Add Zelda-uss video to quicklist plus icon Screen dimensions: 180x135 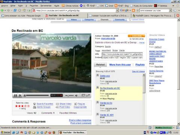97,75
